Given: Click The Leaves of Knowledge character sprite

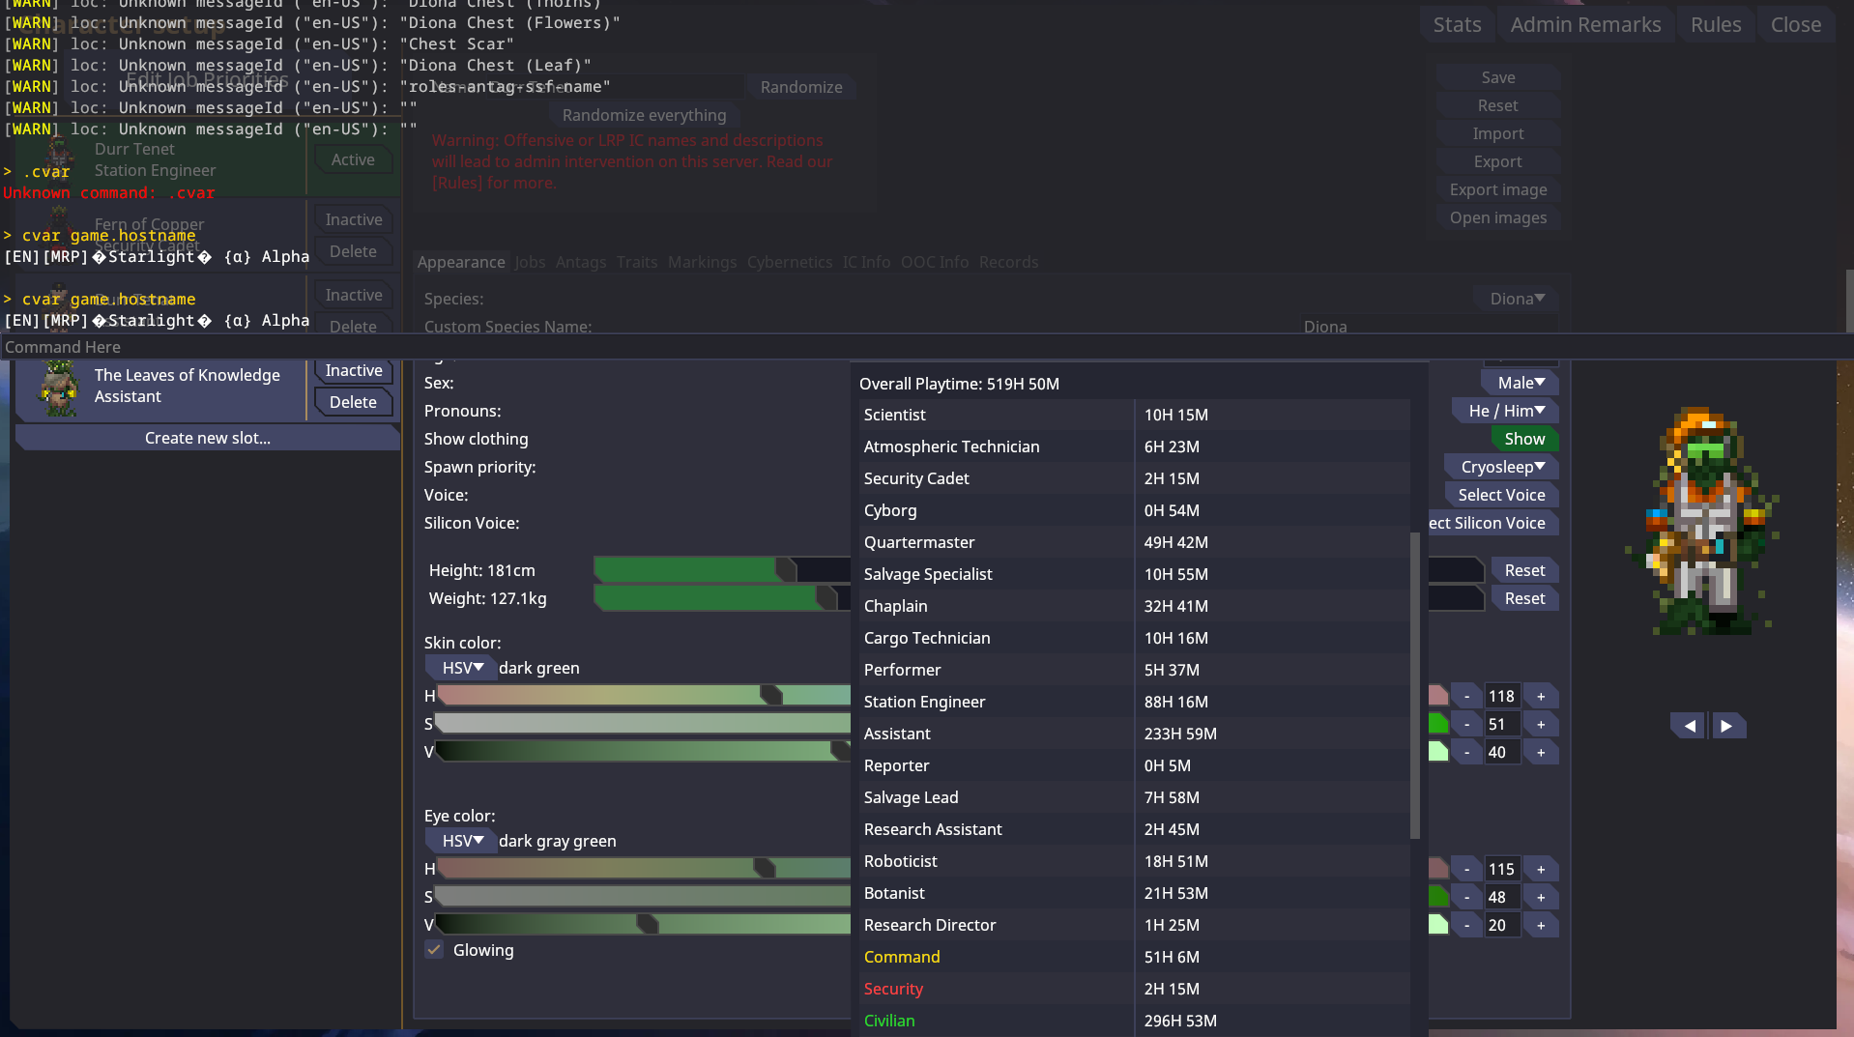Looking at the screenshot, I should (59, 388).
